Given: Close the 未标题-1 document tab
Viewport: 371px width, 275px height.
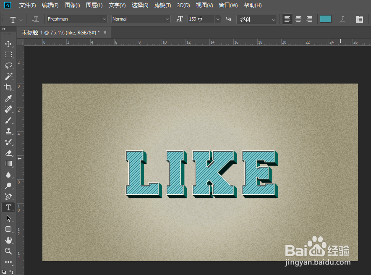Looking at the screenshot, I should point(105,32).
